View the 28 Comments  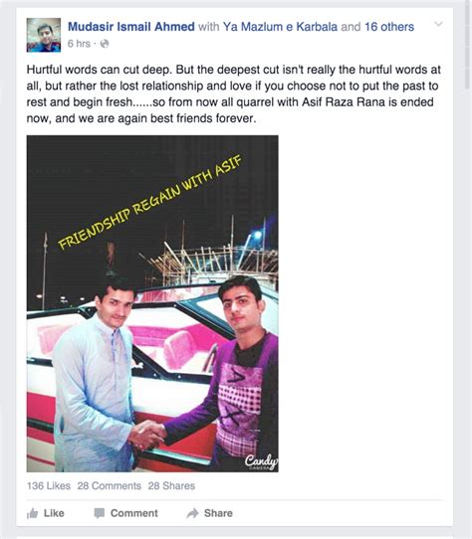click(x=110, y=485)
